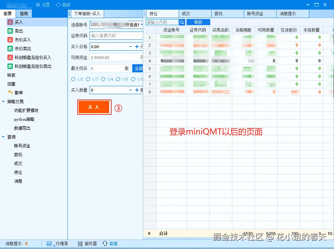Open 成交 under 查询 in sidebar
This screenshot has width=334, height=249.
click(18, 163)
